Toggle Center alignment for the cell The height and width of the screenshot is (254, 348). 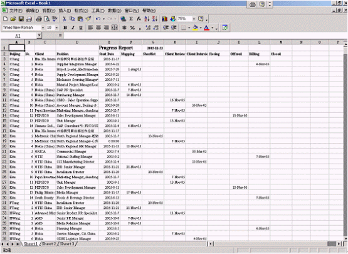point(98,28)
